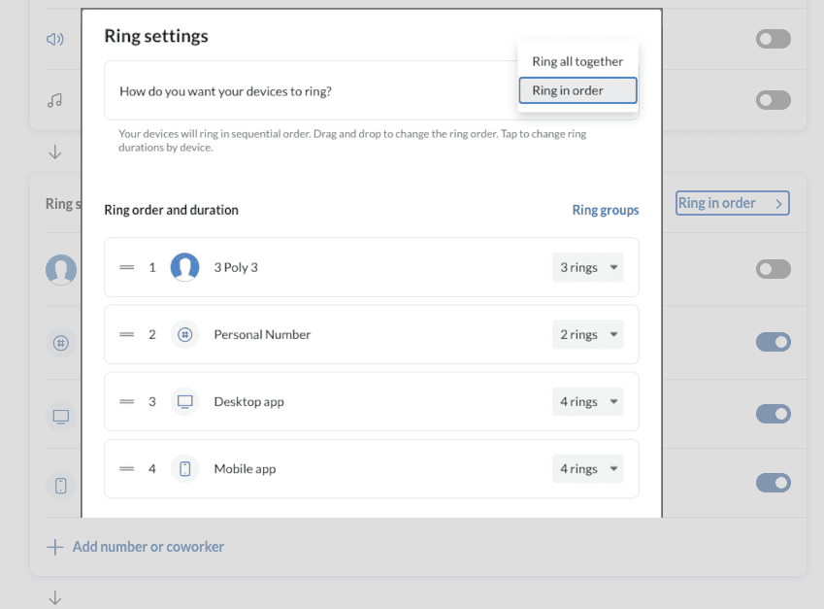Select Ring all together option
Screen dimensions: 824x609
pyautogui.click(x=577, y=61)
